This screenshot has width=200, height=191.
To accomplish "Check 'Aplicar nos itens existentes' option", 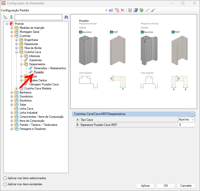I will (5, 184).
